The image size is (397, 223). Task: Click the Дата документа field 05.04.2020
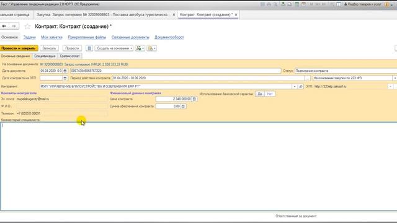pyautogui.click(x=51, y=71)
